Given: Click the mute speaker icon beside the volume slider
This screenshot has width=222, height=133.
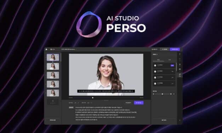Looking at the screenshot, I should (153, 94).
